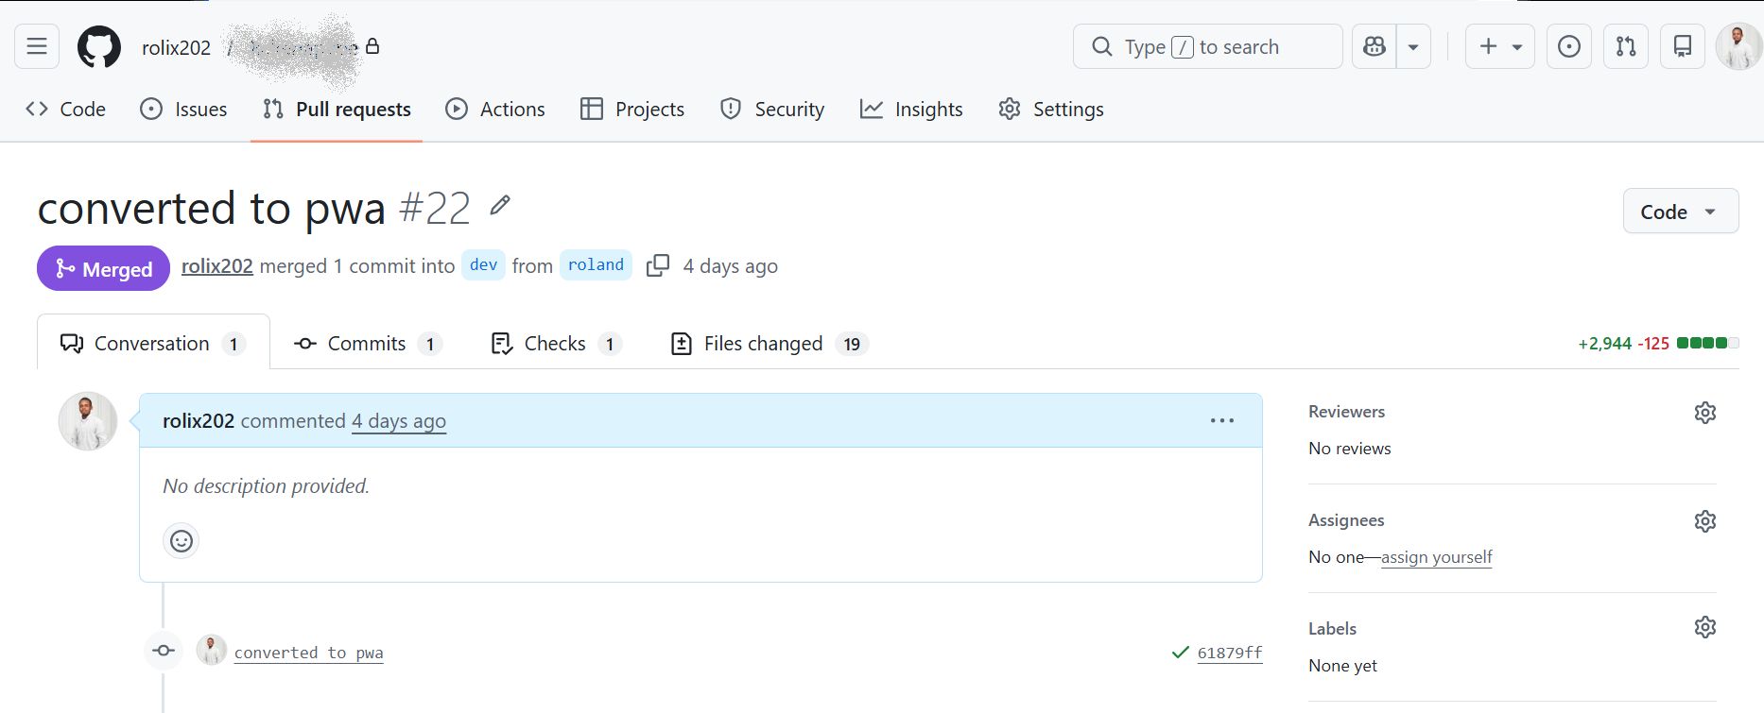Click the commit author small avatar
Image resolution: width=1764 pixels, height=713 pixels.
pyautogui.click(x=212, y=651)
